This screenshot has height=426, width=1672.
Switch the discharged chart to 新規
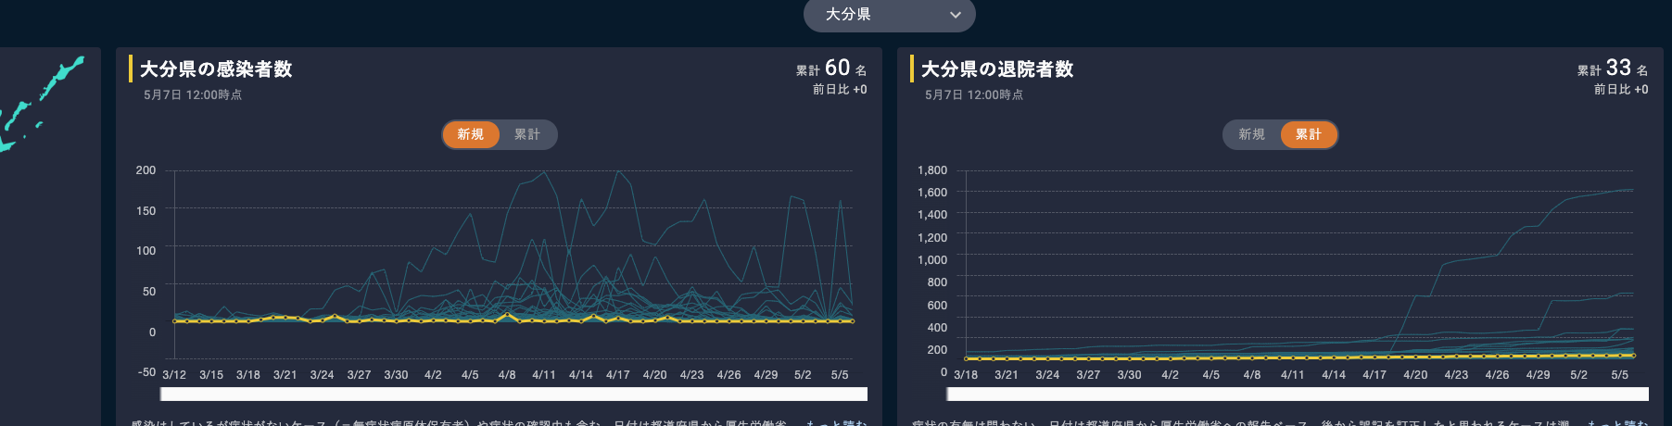[1251, 134]
